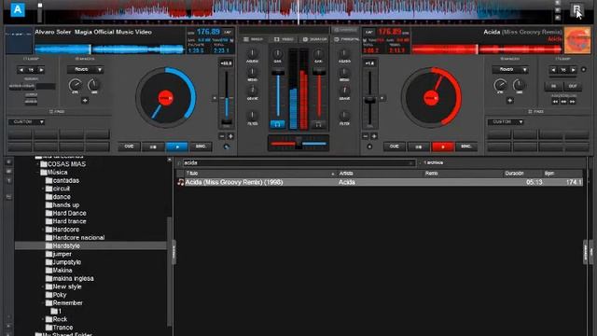
Task: Expand the Rock folder expander
Action: [x=43, y=319]
